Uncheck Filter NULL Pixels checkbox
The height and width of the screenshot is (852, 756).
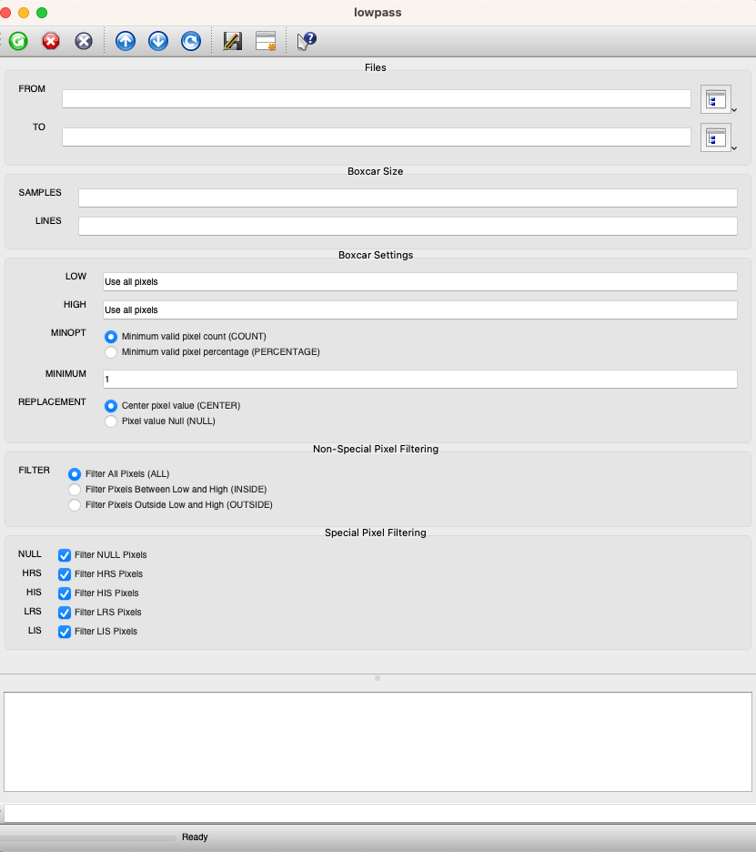(65, 555)
